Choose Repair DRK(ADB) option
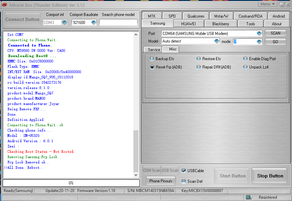Viewport: 292px width, 201px height. tap(199, 67)
